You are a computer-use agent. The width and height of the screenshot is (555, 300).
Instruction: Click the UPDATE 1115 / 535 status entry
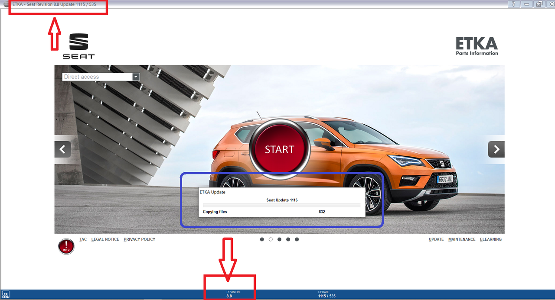pyautogui.click(x=326, y=294)
